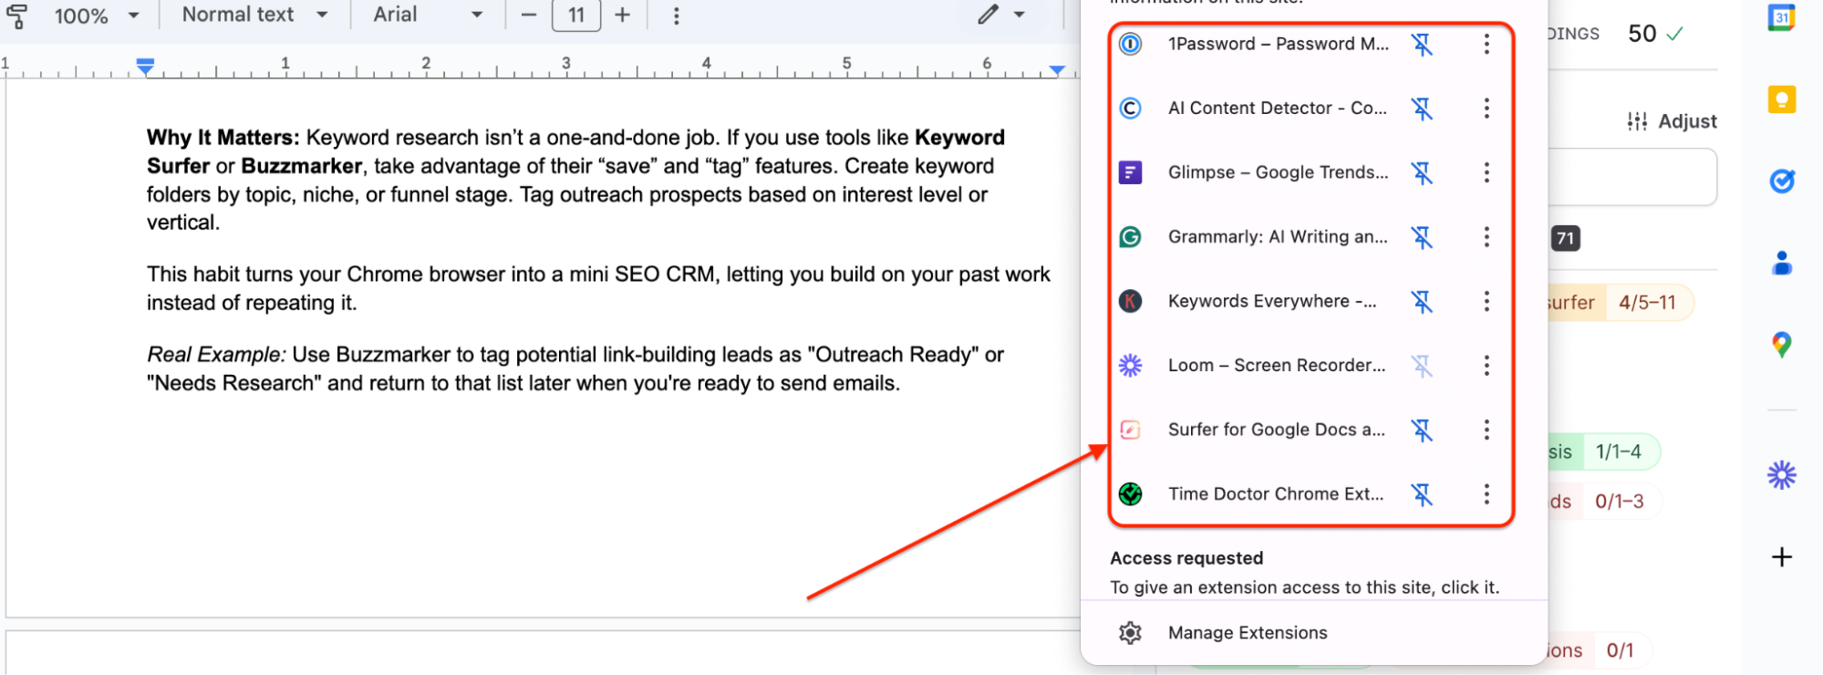
Task: Click the Time Doctor extension icon
Action: point(1131,494)
